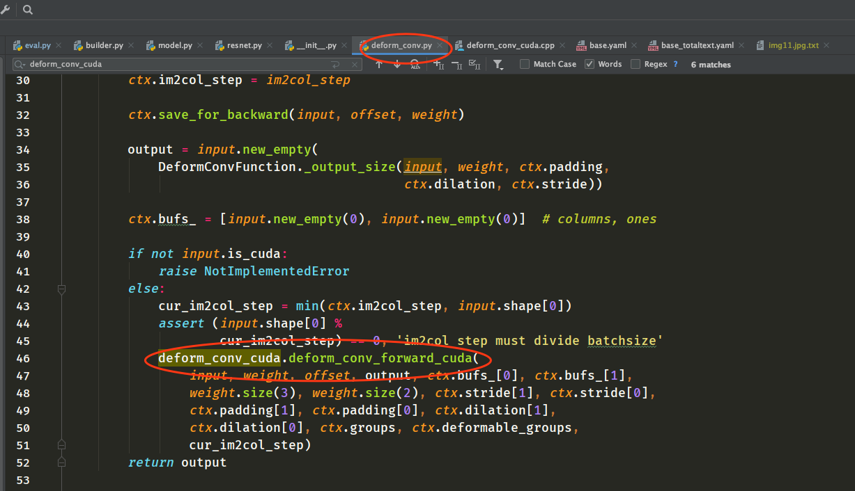Enable the Match Case checkbox
This screenshot has width=855, height=491.
(x=523, y=64)
